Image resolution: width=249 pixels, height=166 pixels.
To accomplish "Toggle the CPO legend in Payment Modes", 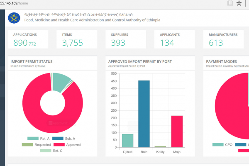I will (x=222, y=144).
